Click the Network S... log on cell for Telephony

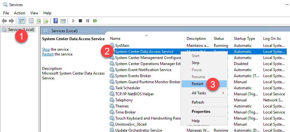click(x=273, y=100)
